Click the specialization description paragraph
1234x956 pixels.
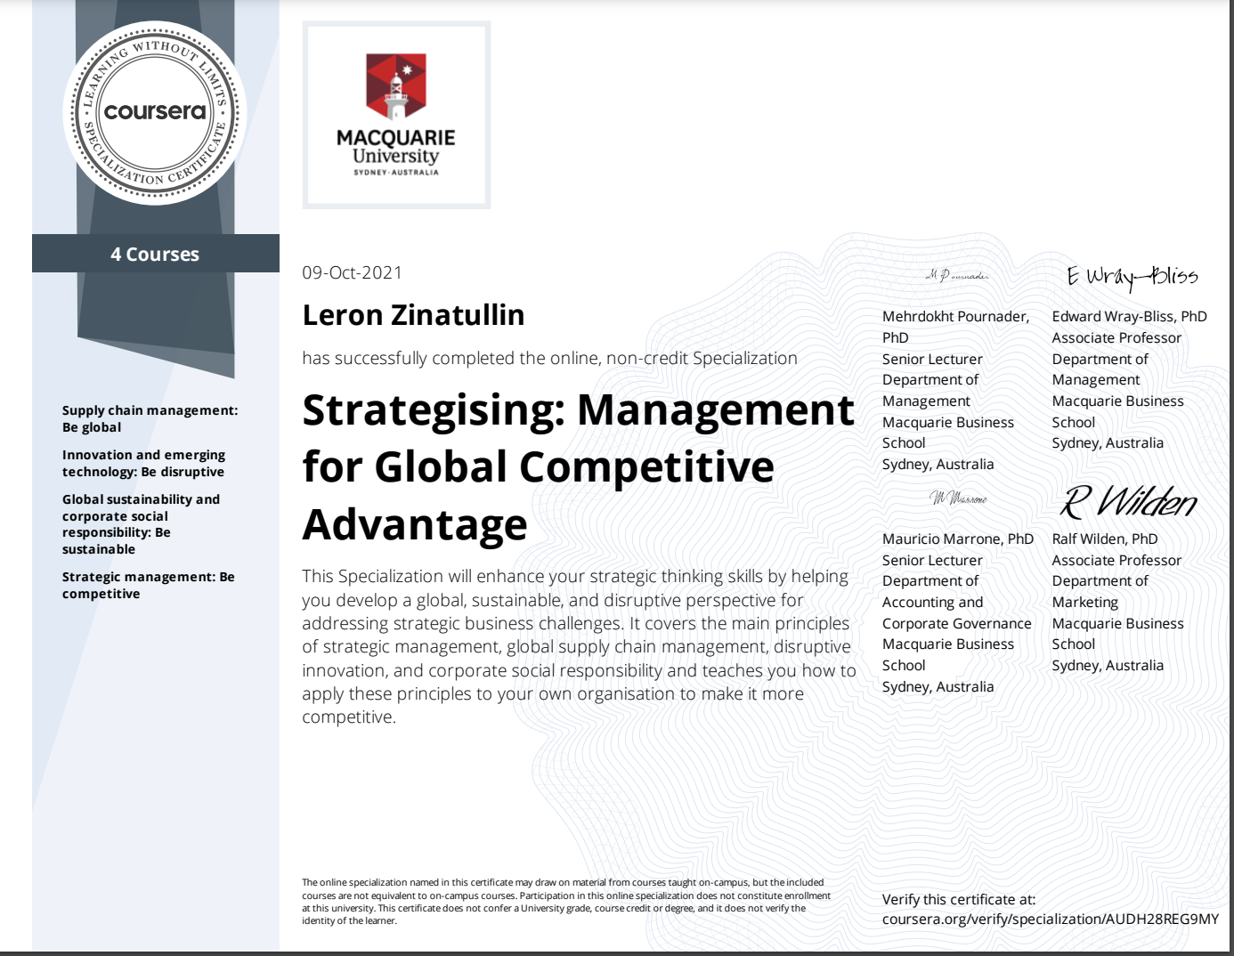click(577, 646)
